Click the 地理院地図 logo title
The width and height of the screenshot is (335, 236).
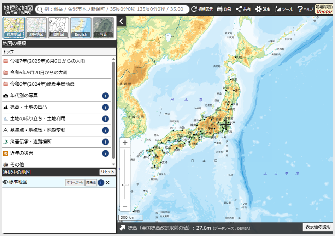coord(18,10)
